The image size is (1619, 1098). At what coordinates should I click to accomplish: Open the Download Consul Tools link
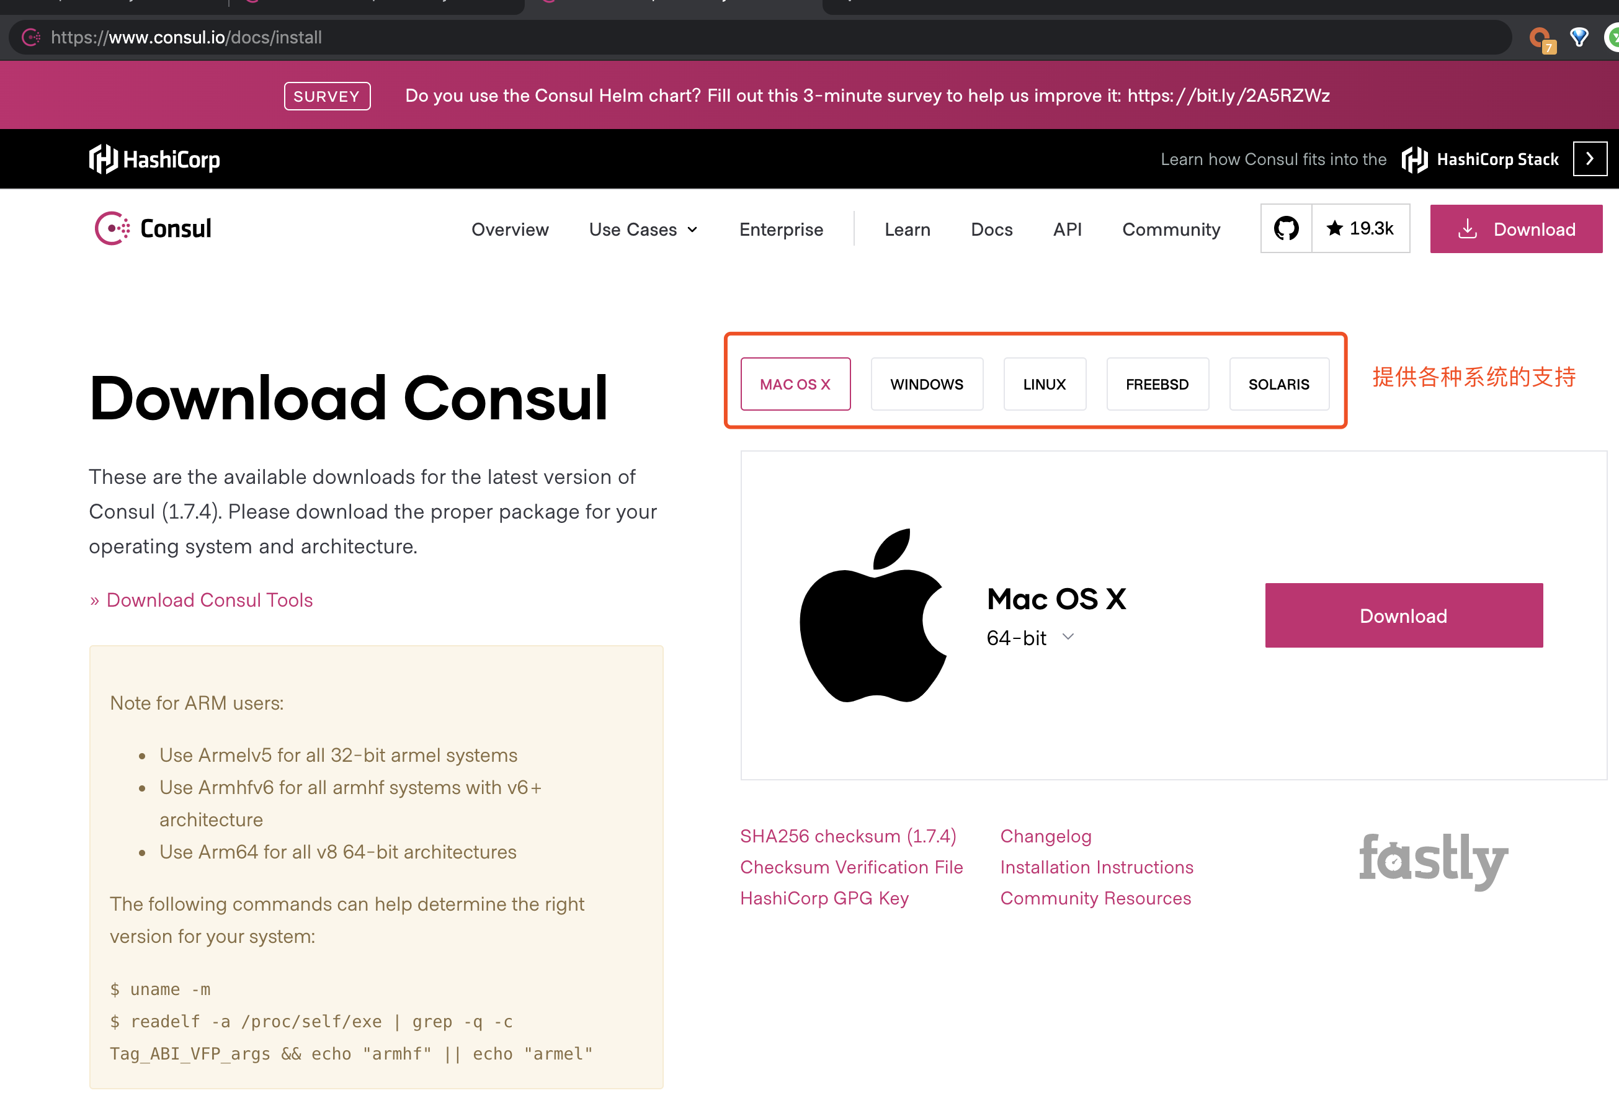209,600
